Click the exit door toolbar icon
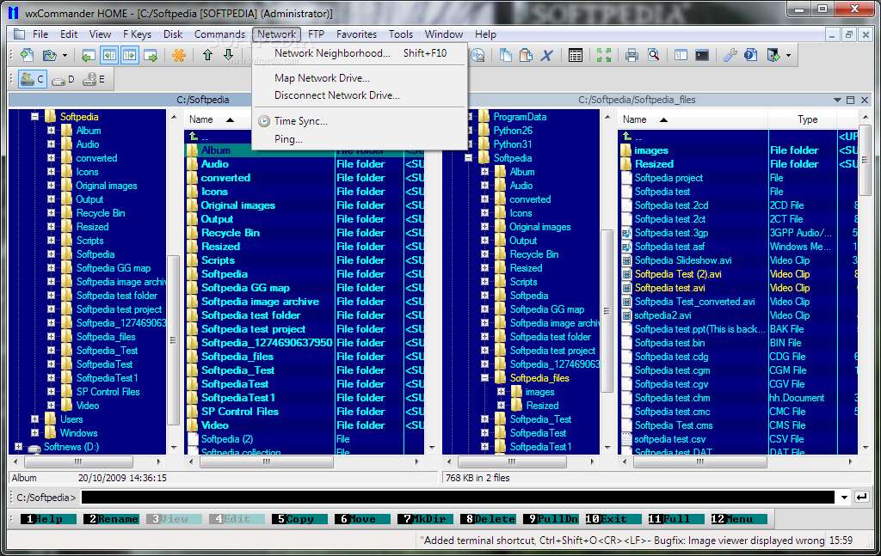 click(x=773, y=55)
